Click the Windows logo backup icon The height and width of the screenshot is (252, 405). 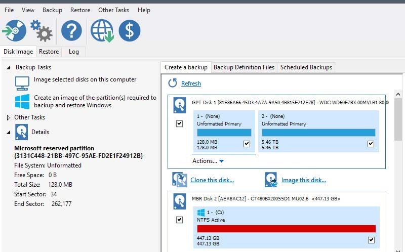pyautogui.click(x=22, y=101)
